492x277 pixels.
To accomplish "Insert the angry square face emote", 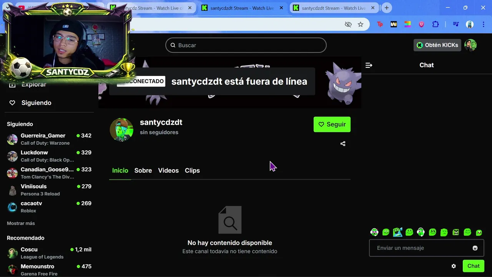I will (456, 232).
